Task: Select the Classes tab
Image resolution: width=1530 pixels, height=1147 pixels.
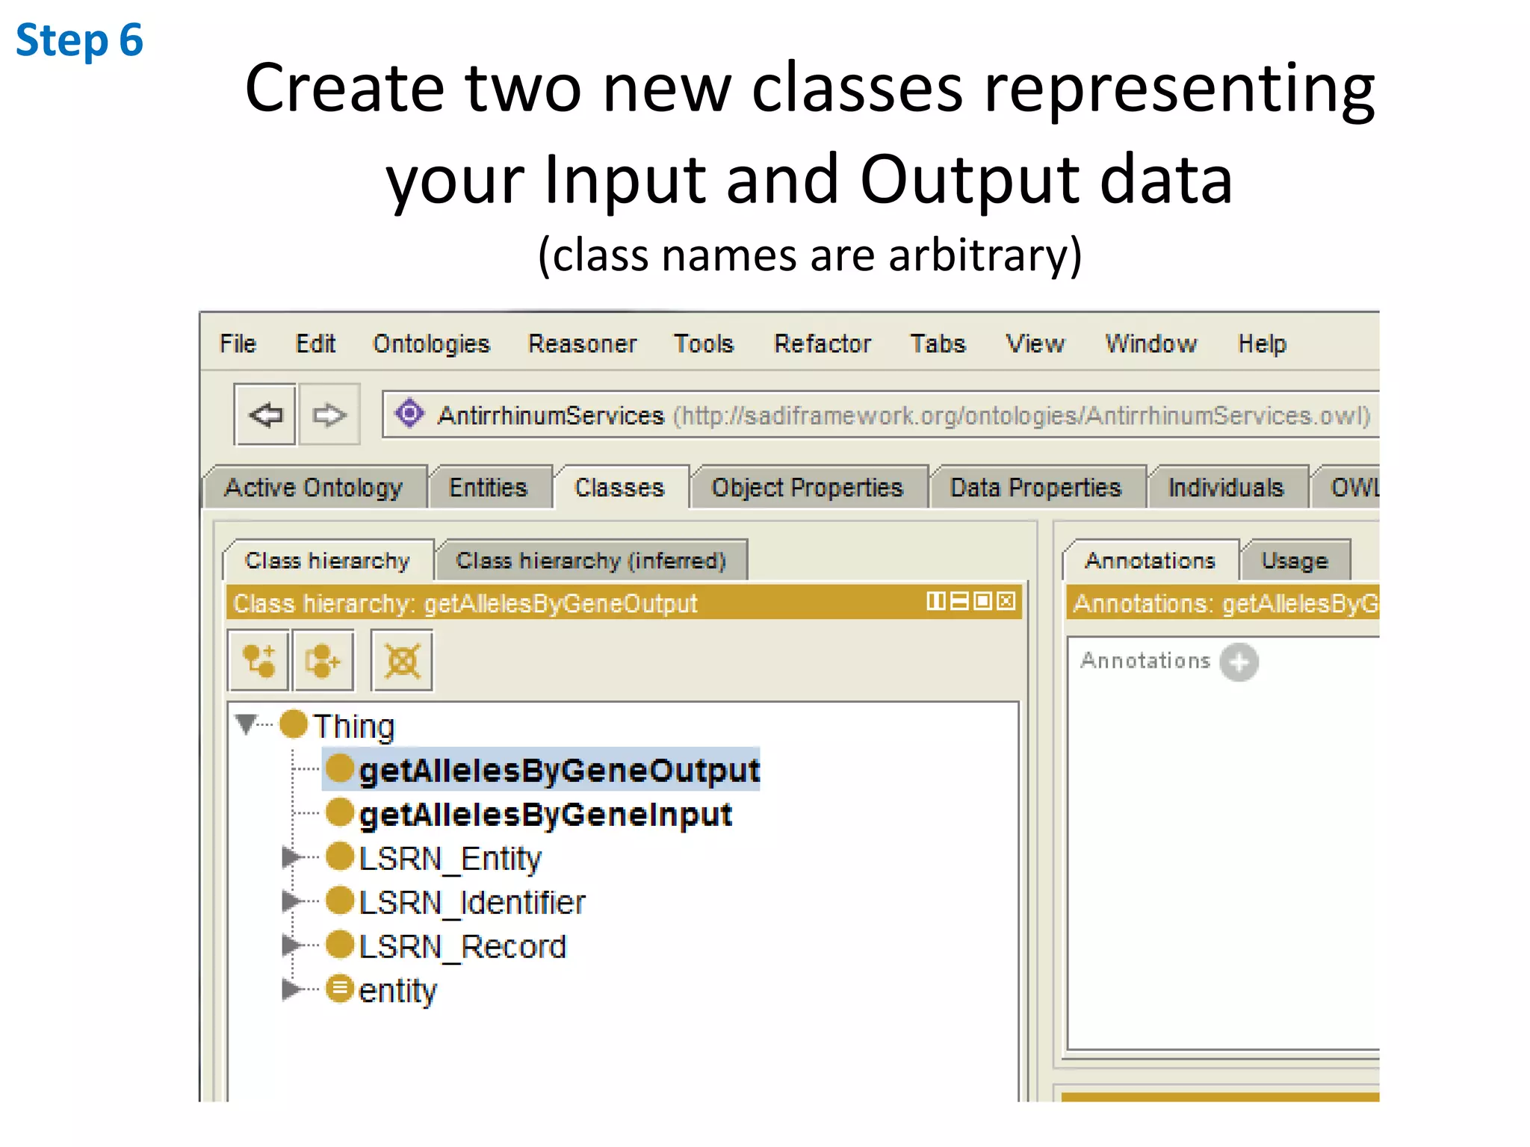Action: [x=620, y=488]
